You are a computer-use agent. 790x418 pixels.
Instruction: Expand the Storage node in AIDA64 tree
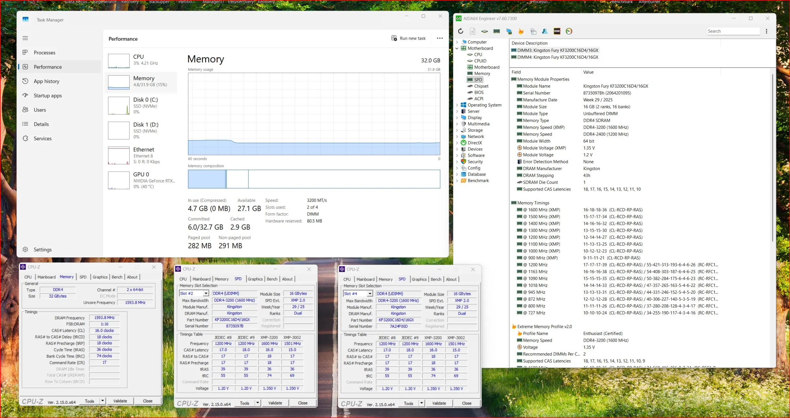click(x=457, y=130)
